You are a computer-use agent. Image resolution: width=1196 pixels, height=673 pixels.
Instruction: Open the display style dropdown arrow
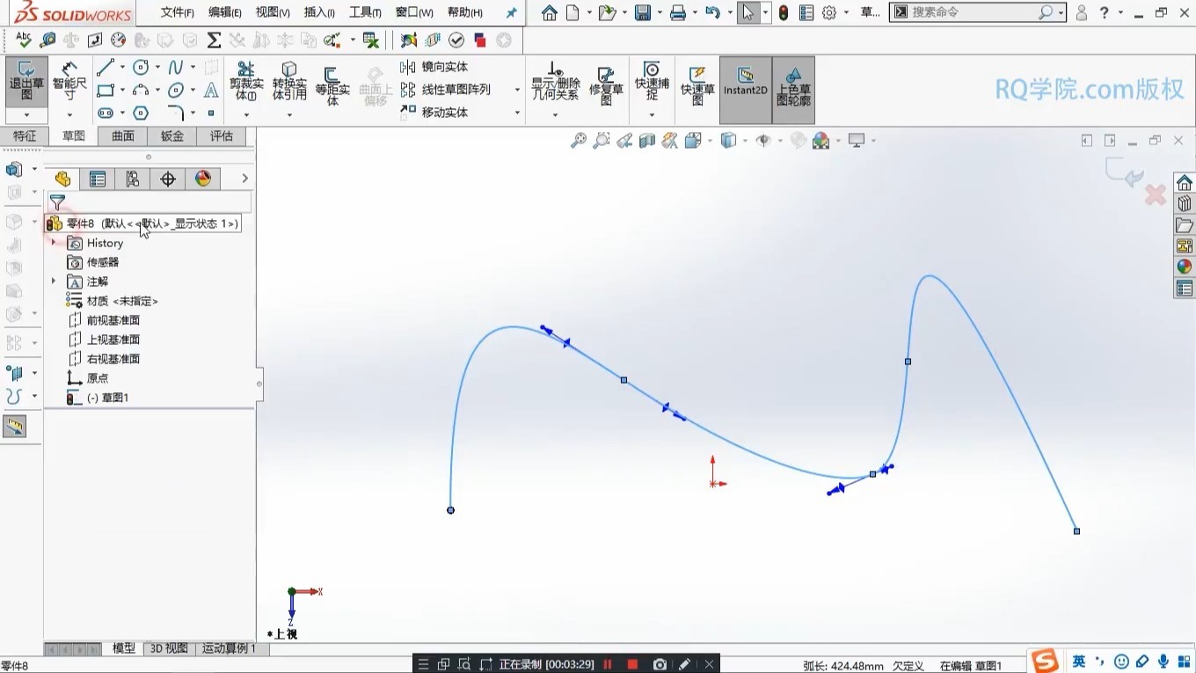(x=743, y=141)
